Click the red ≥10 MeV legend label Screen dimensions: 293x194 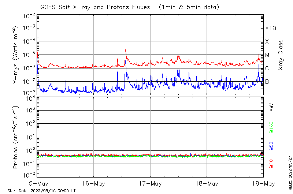tap(271, 164)
